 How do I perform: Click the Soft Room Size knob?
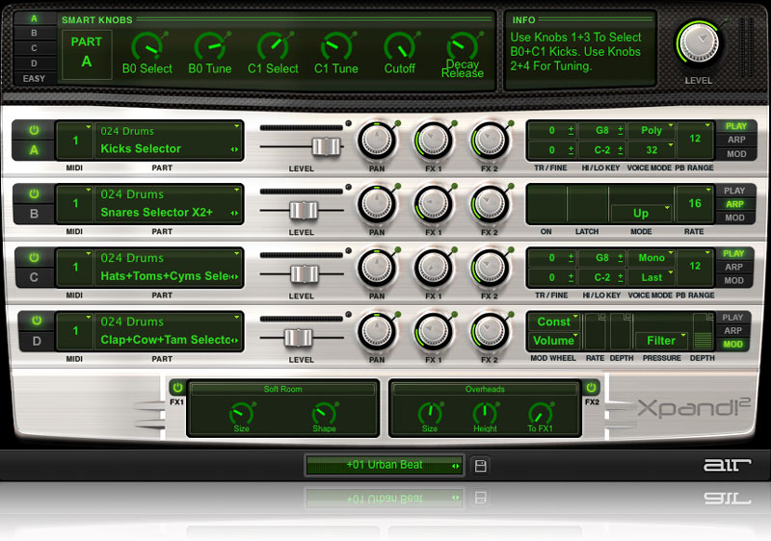pos(241,412)
